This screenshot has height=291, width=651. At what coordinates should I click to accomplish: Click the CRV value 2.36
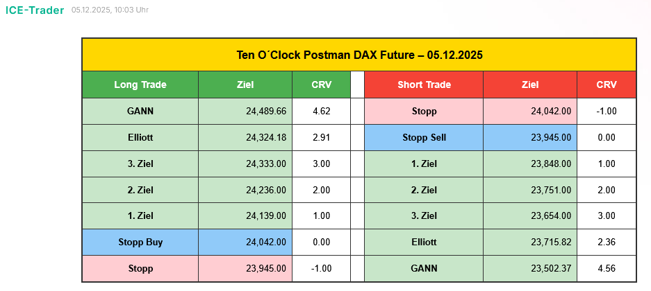[607, 242]
